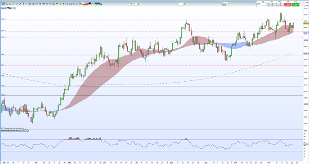Open the lower pts dropdown at top right
Image resolution: width=309 pixels, height=164 pixels.
[305, 5]
